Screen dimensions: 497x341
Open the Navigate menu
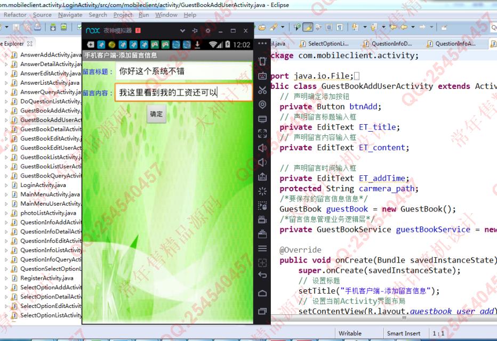[x=70, y=15]
